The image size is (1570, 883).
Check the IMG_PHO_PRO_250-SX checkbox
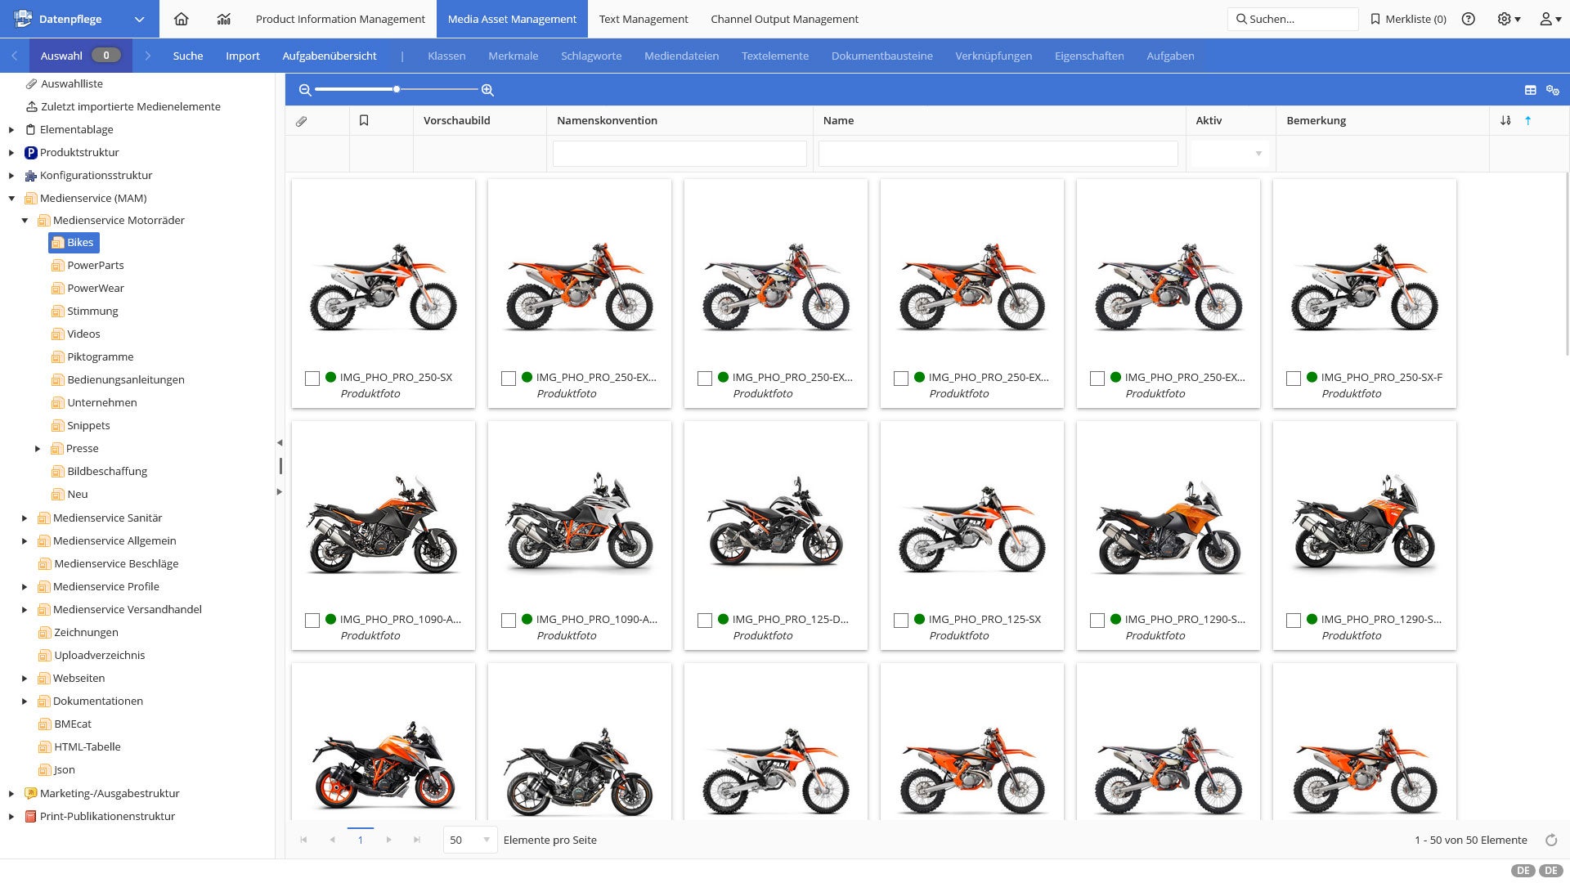coord(312,379)
